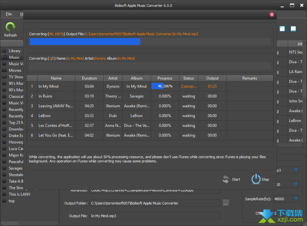Click the Duration column header

click(89, 78)
